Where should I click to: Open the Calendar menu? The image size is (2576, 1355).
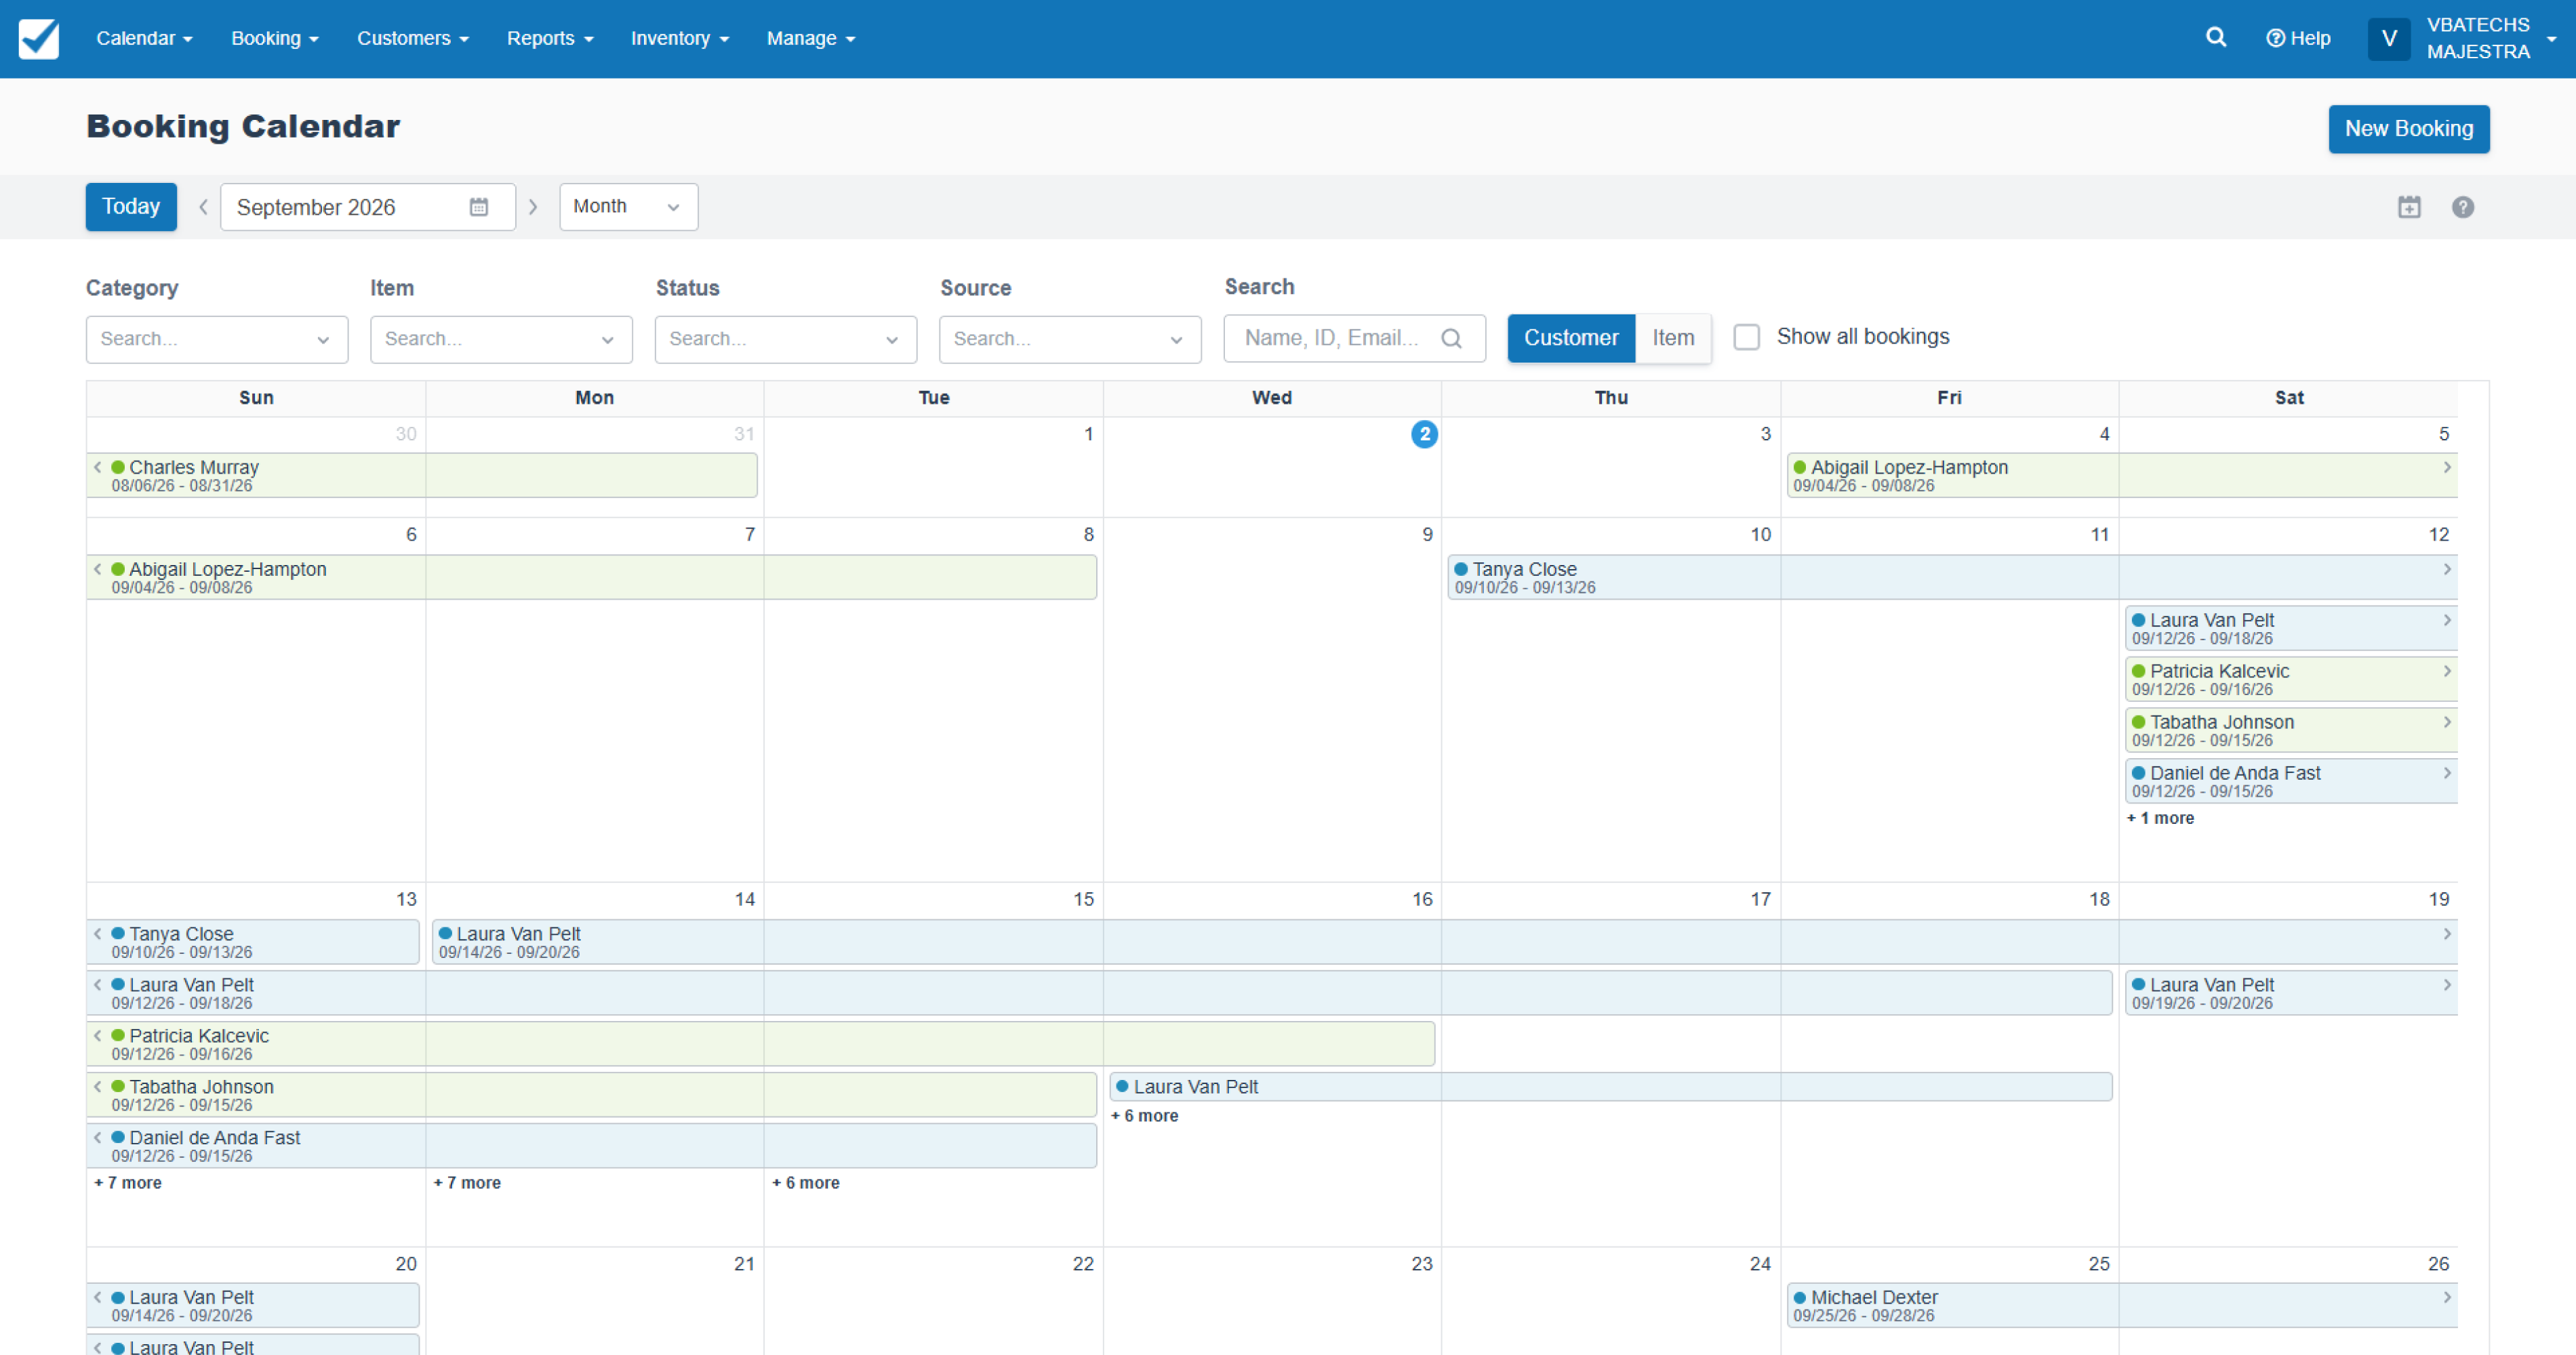[x=144, y=38]
